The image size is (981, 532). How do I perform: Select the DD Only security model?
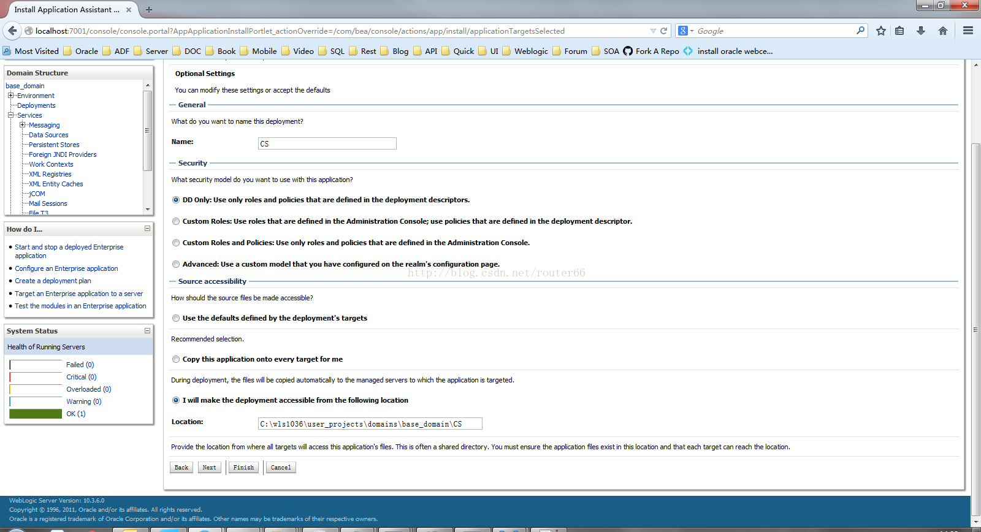[176, 200]
